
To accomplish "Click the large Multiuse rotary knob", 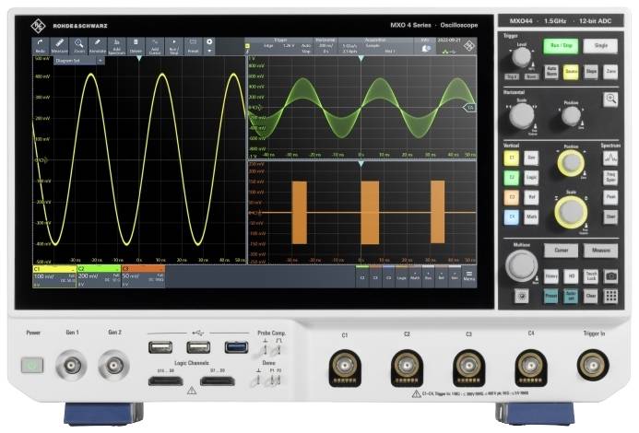I will click(x=520, y=266).
